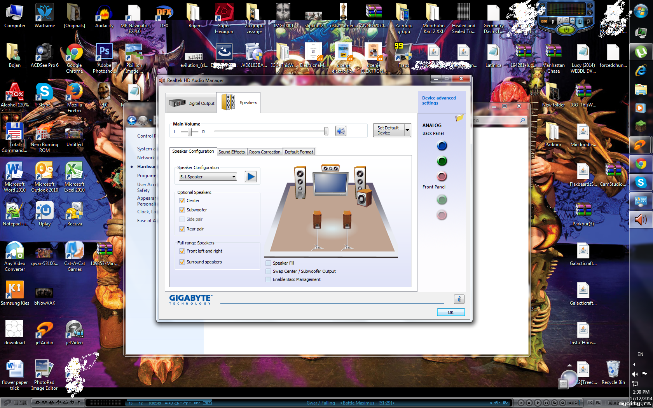
Task: Open the Realtek information button
Action: (459, 299)
